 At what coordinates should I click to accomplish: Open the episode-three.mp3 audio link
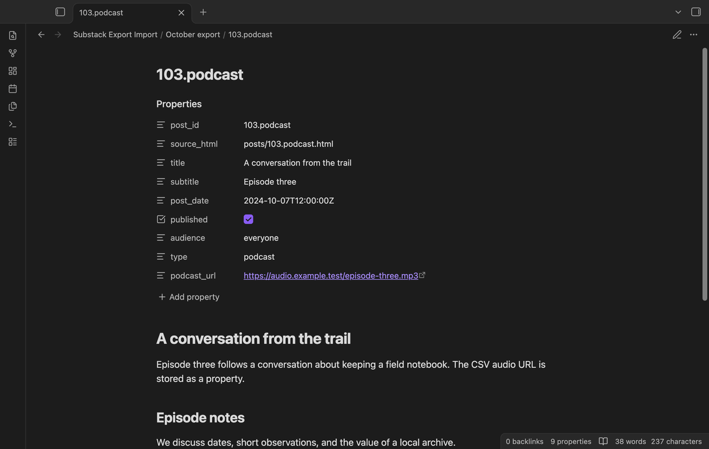[x=331, y=276]
